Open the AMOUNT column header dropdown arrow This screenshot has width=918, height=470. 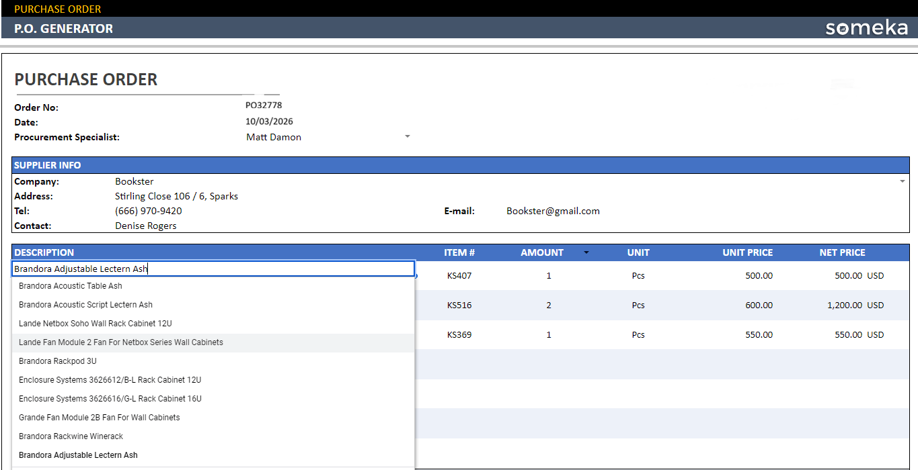click(x=586, y=252)
